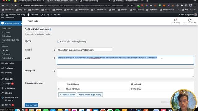198x111 pixels.
Task: Open the Extensions puzzle icon
Action: coord(182,6)
